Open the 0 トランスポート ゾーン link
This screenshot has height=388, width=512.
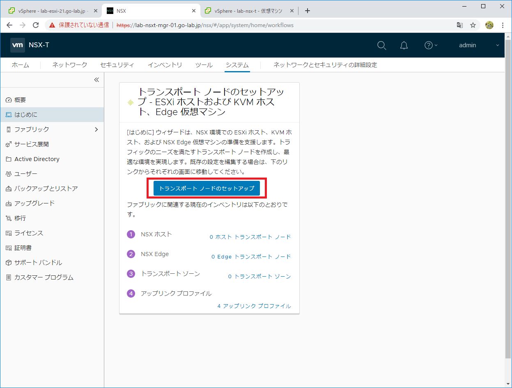[x=259, y=277]
